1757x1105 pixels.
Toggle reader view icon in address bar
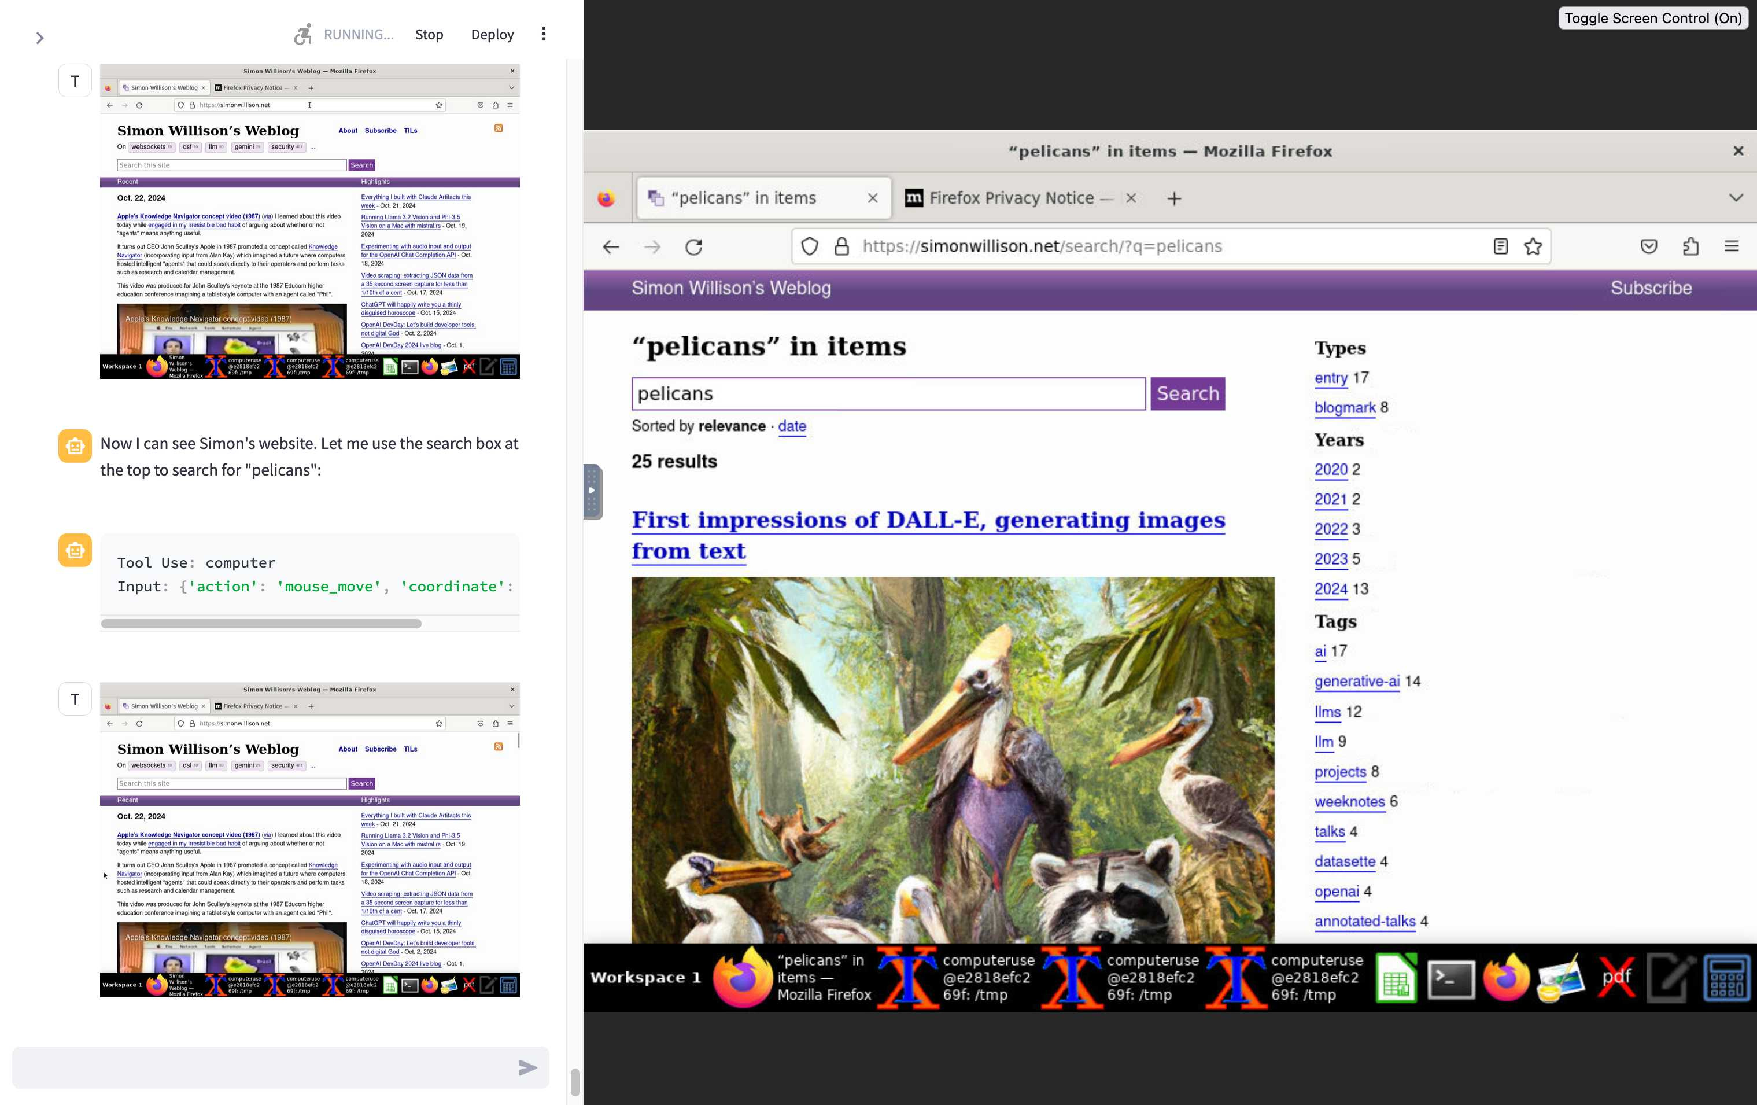(x=1500, y=246)
